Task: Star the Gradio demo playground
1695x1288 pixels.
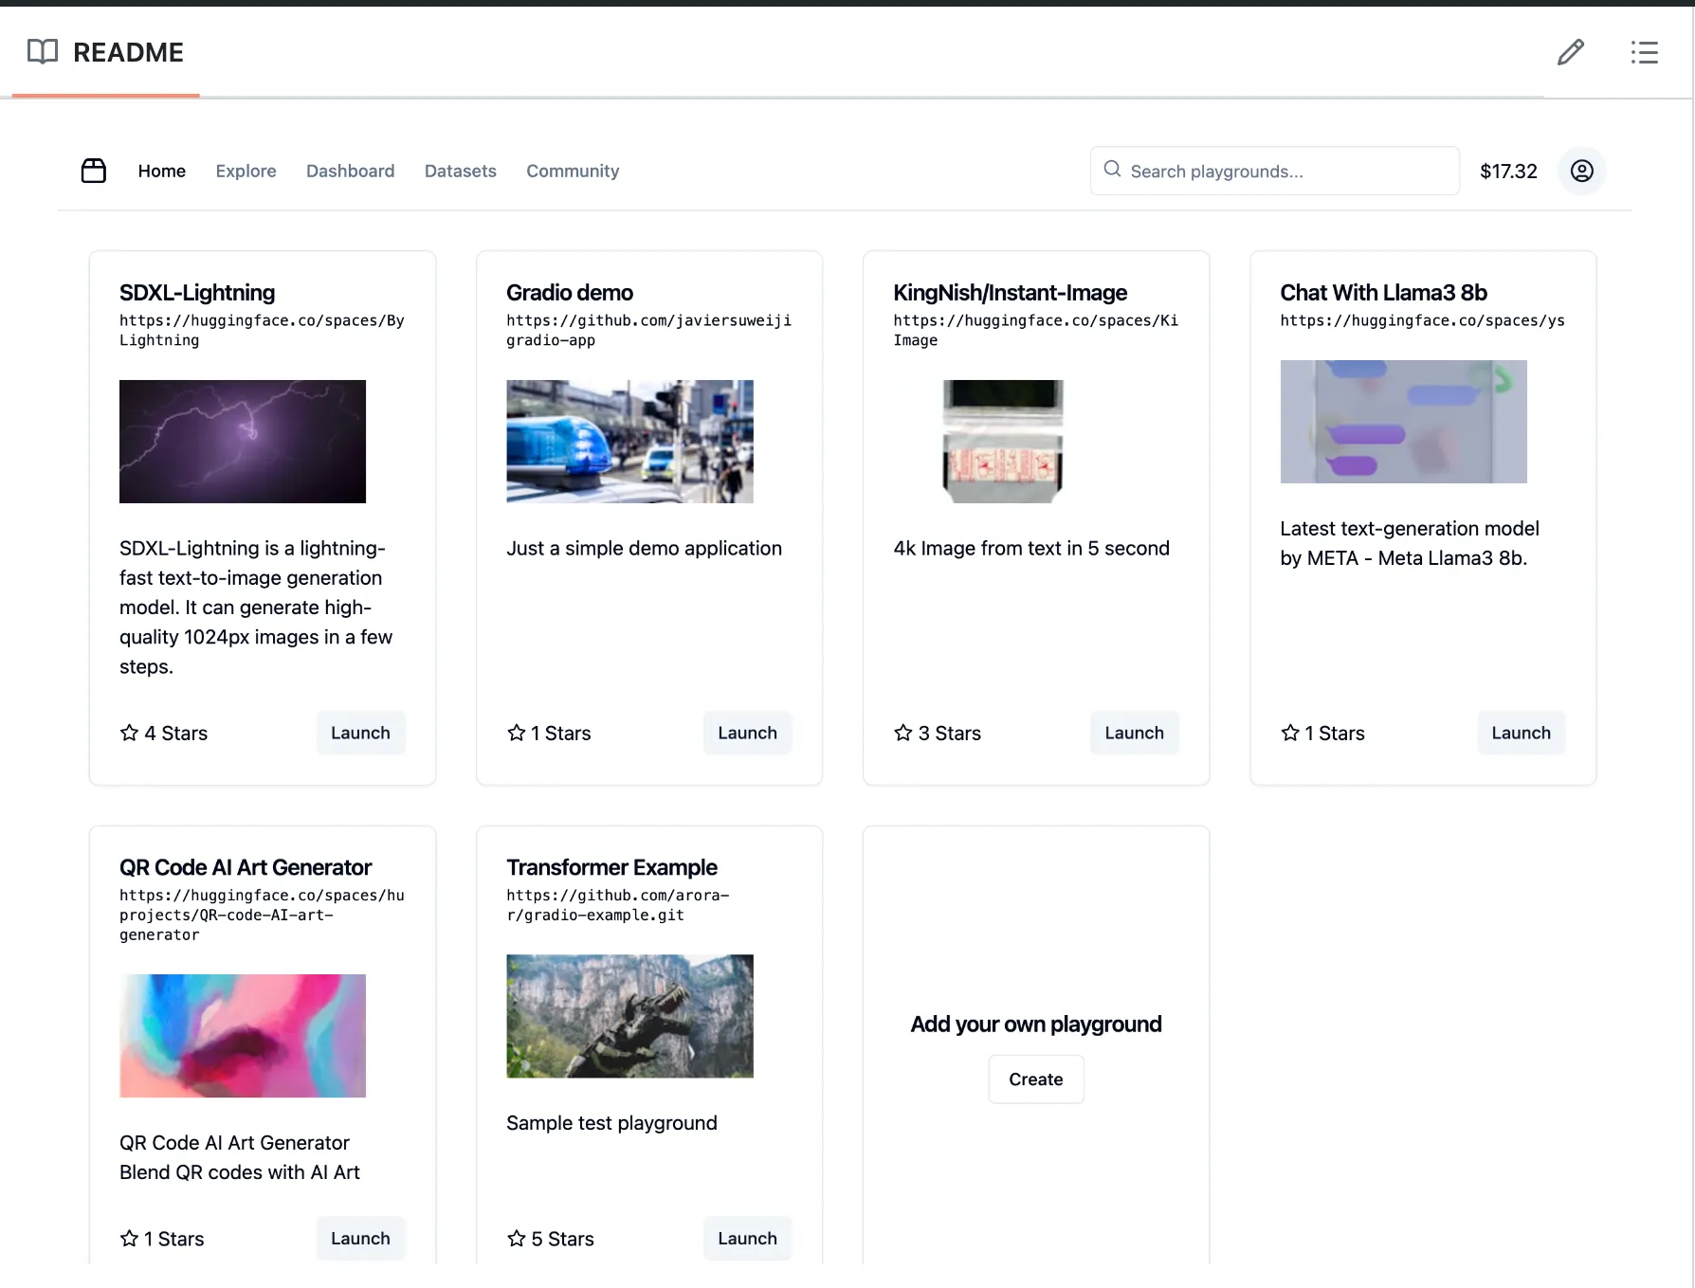Action: [x=517, y=733]
